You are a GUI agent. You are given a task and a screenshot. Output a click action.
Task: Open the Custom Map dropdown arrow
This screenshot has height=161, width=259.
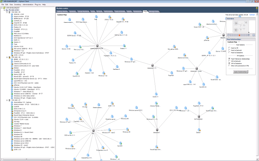coord(239,42)
